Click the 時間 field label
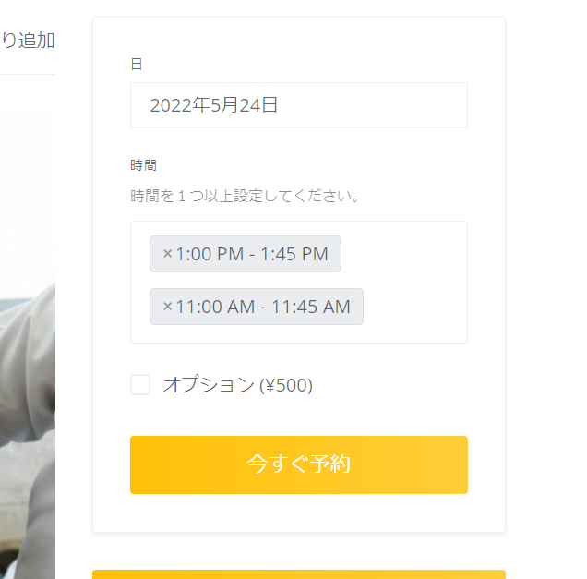Viewport: 587px width, 579px height. pyautogui.click(x=143, y=165)
